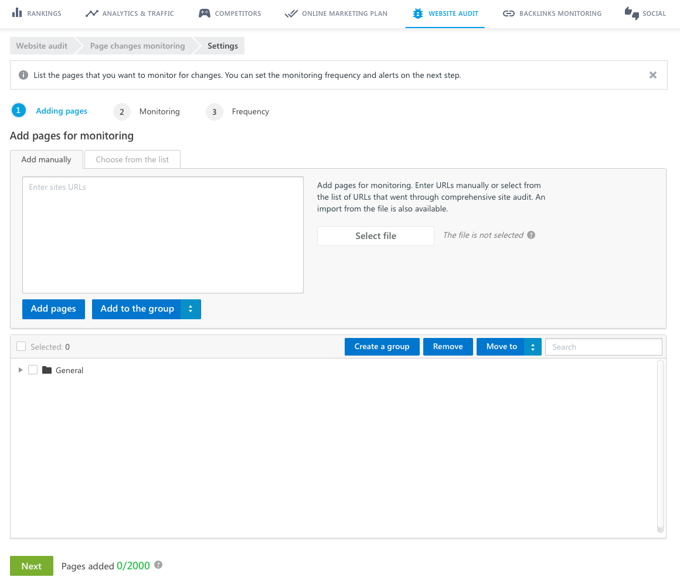Click the Online Marketing Plan checkmarks icon
This screenshot has height=584, width=680.
pyautogui.click(x=291, y=13)
